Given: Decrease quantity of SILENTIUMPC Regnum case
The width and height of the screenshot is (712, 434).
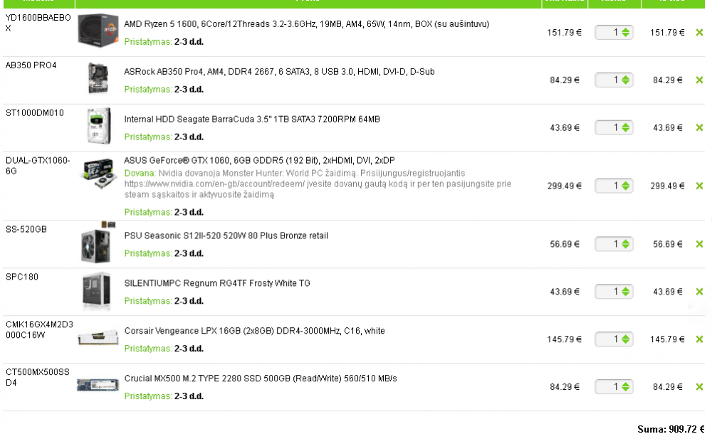Looking at the screenshot, I should (x=626, y=294).
